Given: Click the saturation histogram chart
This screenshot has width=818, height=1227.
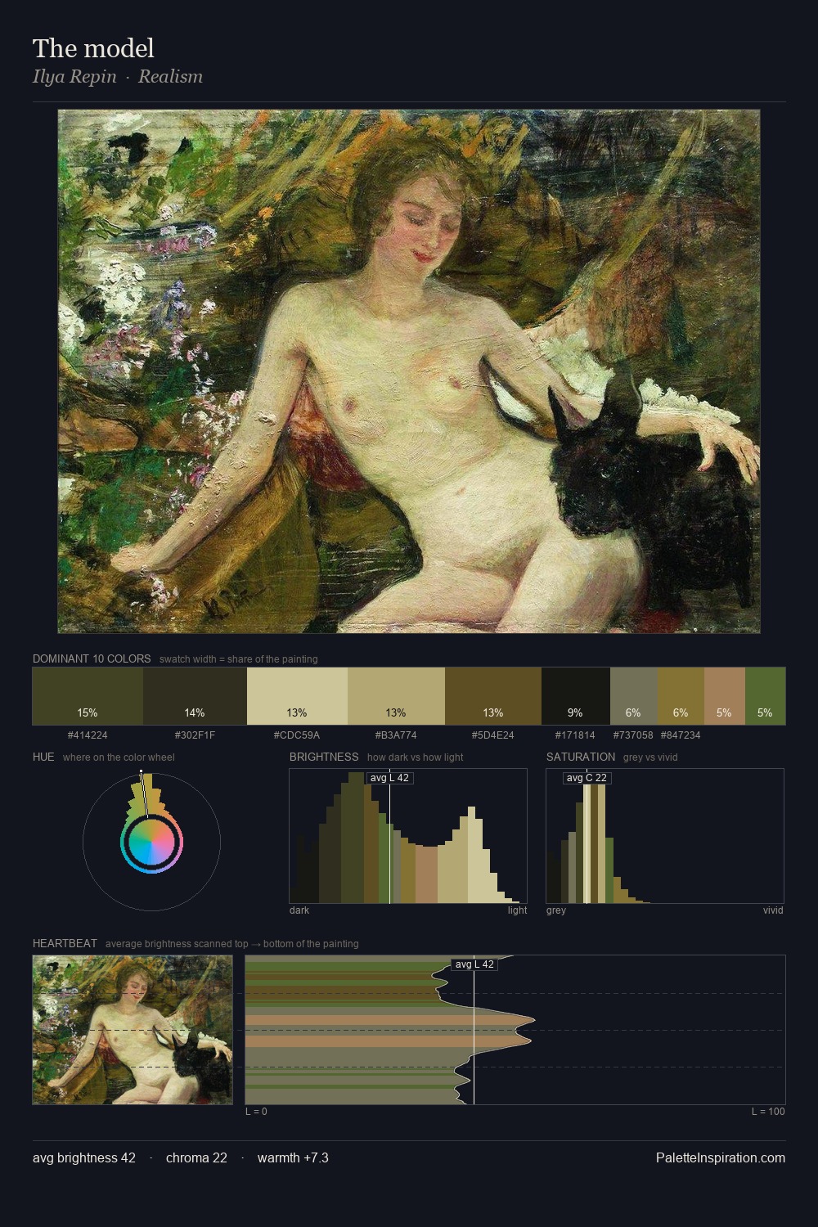Looking at the screenshot, I should pyautogui.click(x=665, y=836).
